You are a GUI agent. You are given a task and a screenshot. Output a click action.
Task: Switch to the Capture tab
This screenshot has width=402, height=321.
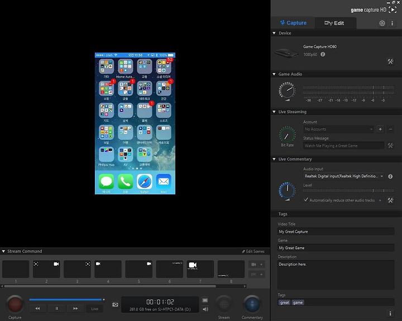[293, 23]
